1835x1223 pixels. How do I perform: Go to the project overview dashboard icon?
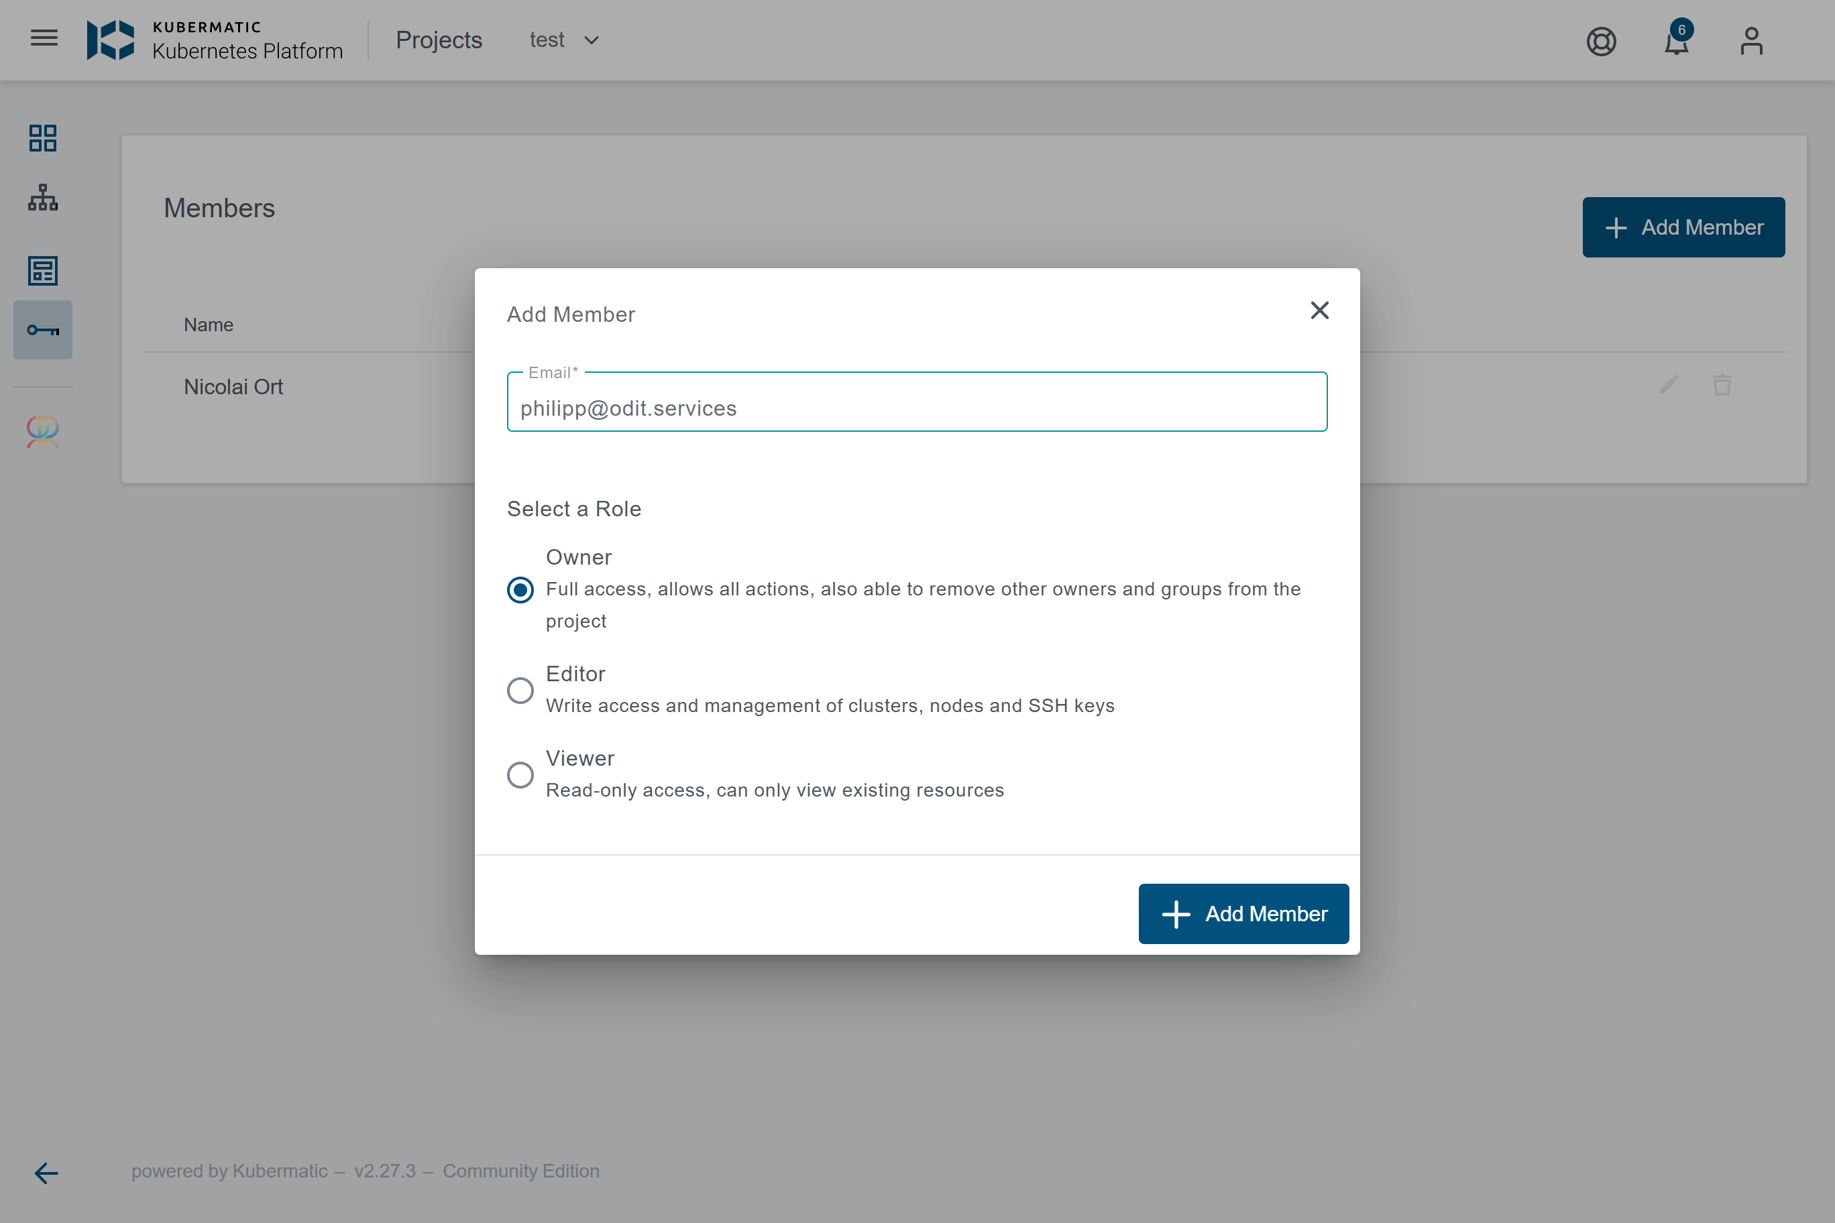pyautogui.click(x=43, y=138)
